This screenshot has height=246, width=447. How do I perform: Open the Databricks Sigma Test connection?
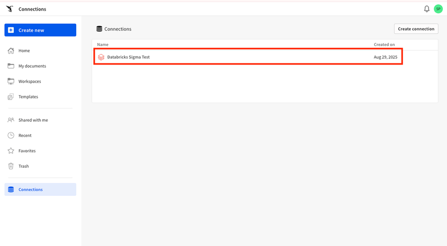click(129, 57)
